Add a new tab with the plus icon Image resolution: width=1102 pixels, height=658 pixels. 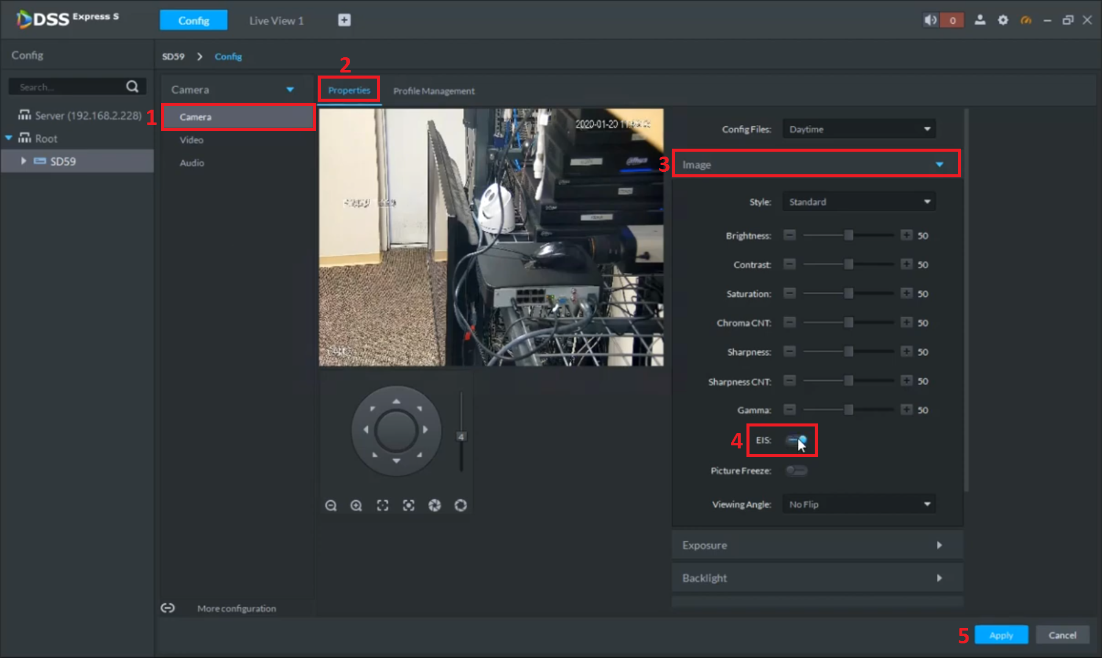(344, 20)
